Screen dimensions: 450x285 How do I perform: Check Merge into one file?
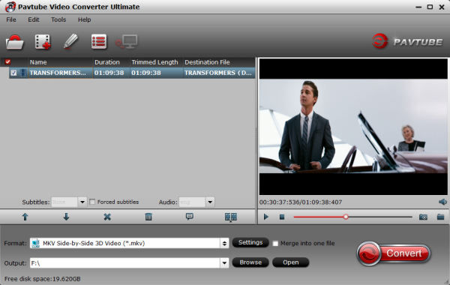pos(275,244)
